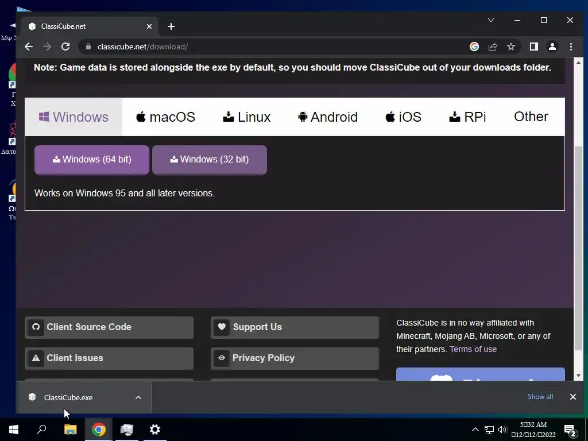
Task: Open Client Issues link
Action: [109, 358]
